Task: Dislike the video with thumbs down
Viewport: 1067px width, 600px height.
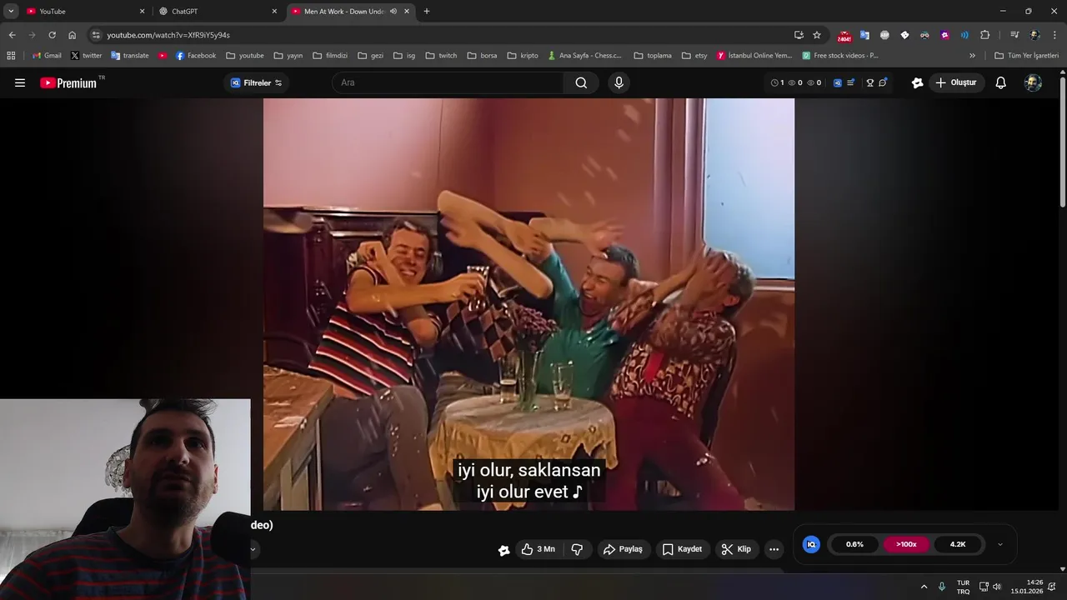Action: tap(577, 549)
